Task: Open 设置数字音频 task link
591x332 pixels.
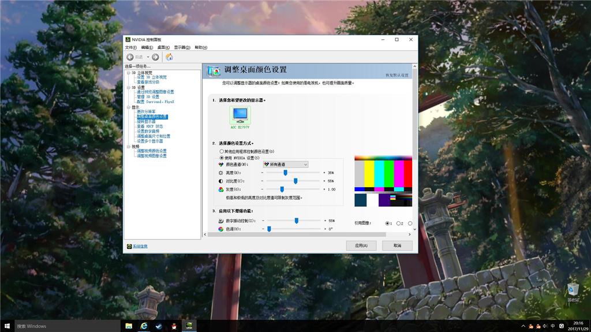Action: tap(148, 131)
